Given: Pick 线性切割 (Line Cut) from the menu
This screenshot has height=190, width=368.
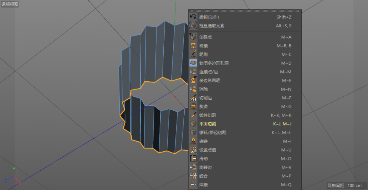Looking at the screenshot, I should (x=207, y=115).
